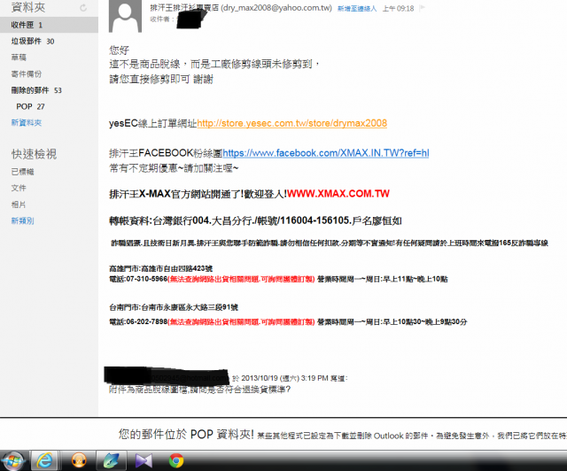Open the 草稿 drafts folder
The image size is (567, 471).
pos(19,58)
